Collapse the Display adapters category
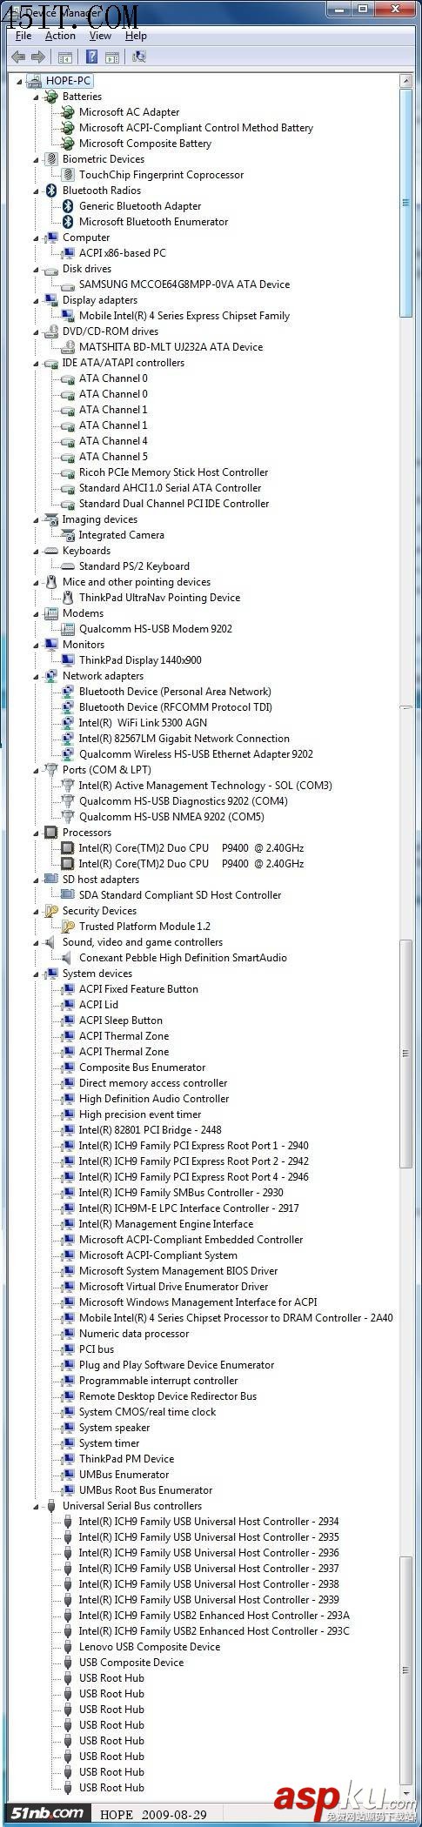Screen dimensions: 422x1827 click(x=37, y=301)
